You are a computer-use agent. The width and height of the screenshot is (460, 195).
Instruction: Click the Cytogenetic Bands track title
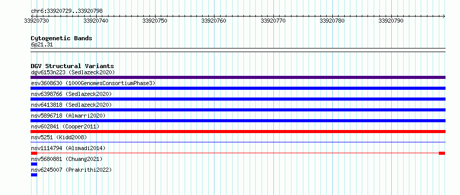[62, 38]
